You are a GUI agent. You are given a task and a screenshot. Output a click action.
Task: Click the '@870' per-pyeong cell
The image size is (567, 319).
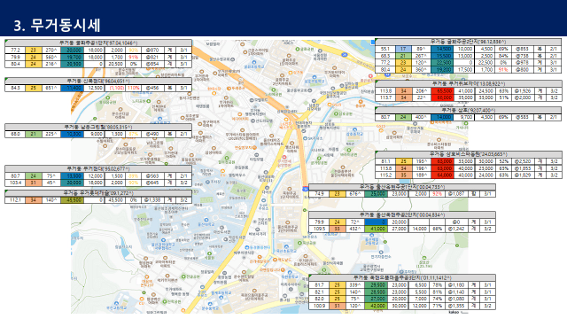pos(152,51)
